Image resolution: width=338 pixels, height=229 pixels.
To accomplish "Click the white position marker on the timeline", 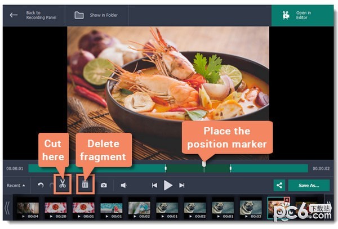I will point(204,164).
